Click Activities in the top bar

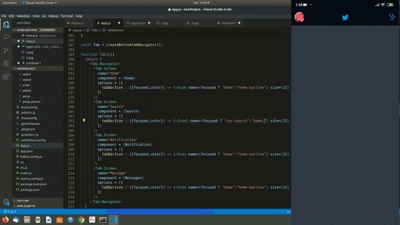pyautogui.click(x=9, y=2)
